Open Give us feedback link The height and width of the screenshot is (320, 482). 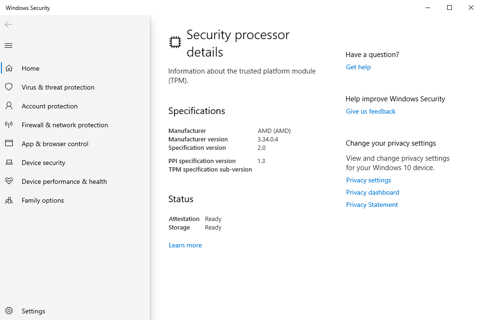[371, 111]
